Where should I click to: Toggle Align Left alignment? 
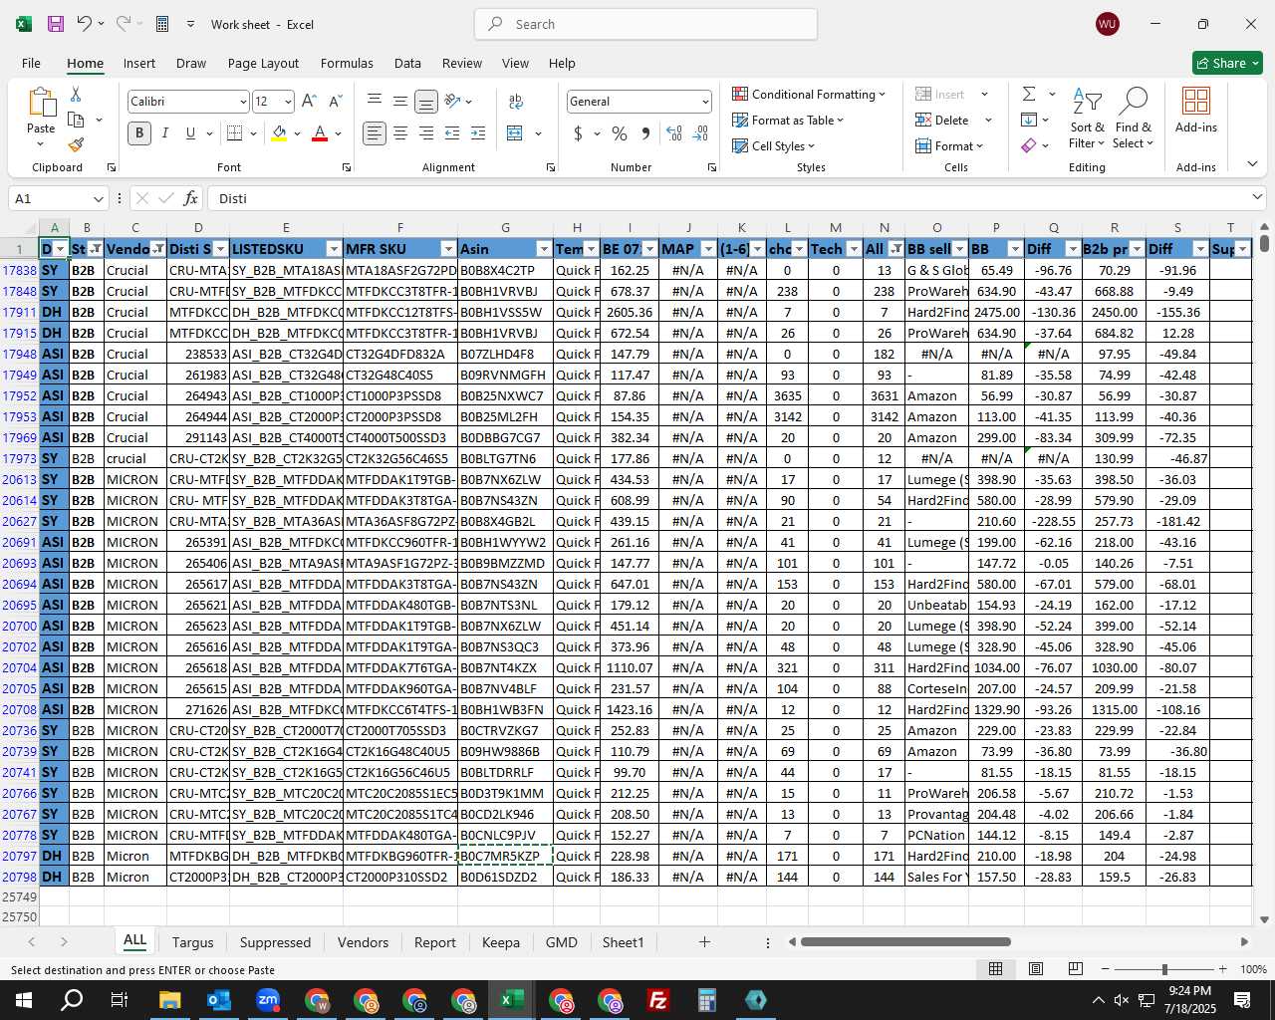tap(375, 133)
